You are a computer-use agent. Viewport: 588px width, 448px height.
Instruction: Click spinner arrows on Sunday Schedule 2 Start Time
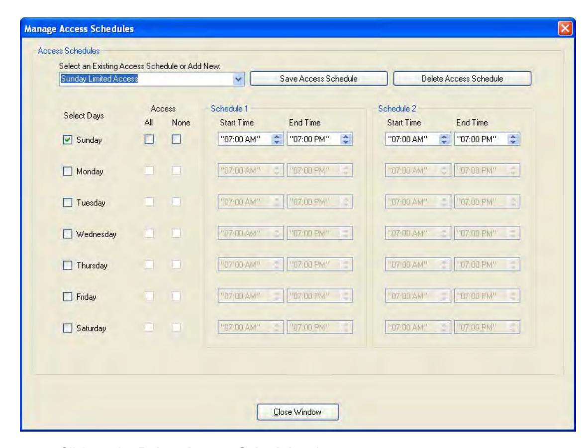[x=444, y=139]
